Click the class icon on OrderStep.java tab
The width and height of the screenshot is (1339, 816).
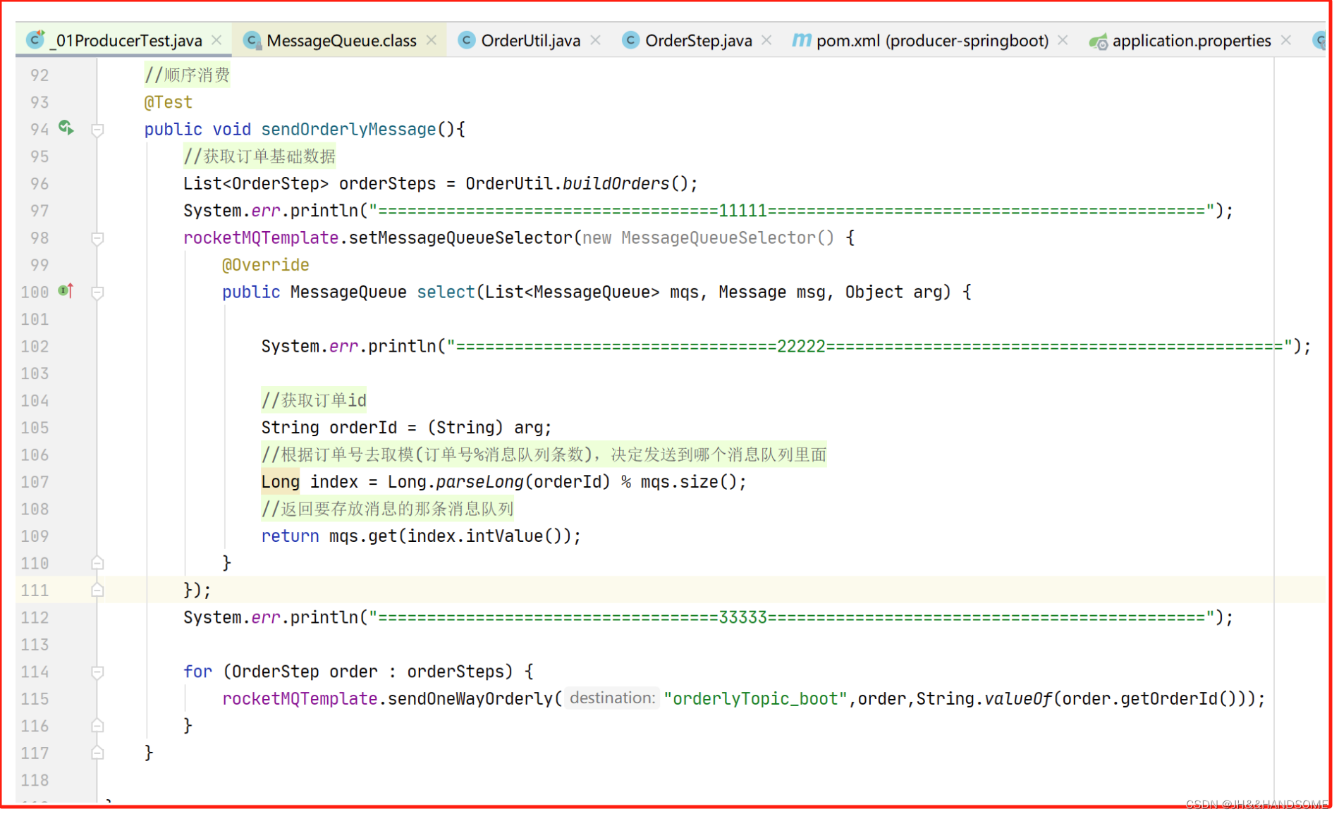[x=630, y=40]
